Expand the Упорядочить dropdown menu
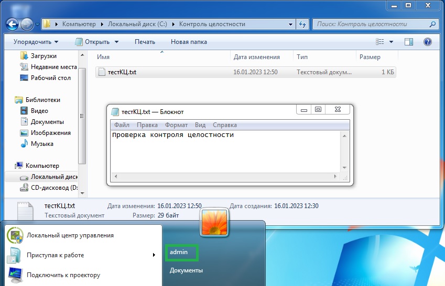445x286 pixels. pos(36,42)
